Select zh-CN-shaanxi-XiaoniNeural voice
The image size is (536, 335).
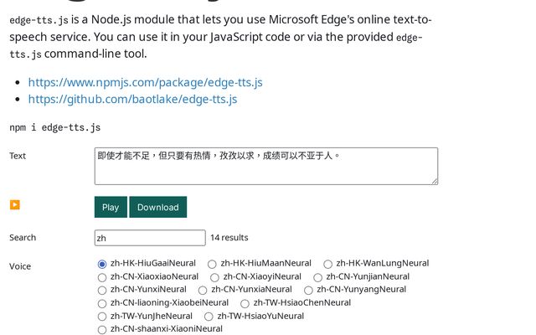pos(102,329)
